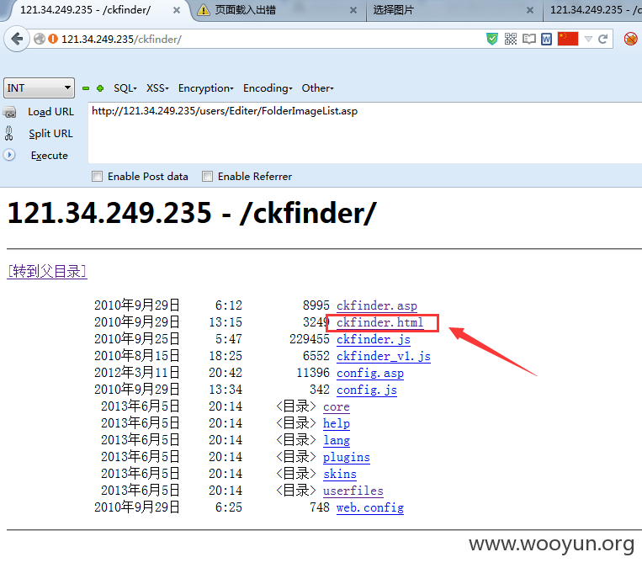Open config.js link
The height and width of the screenshot is (568, 642).
[x=367, y=390]
